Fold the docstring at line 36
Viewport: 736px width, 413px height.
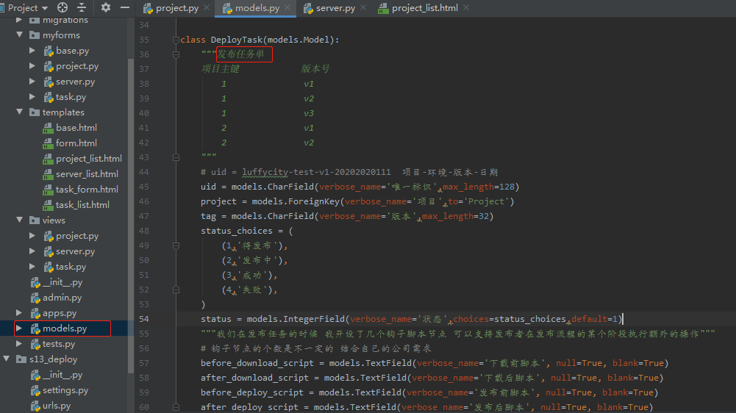176,54
